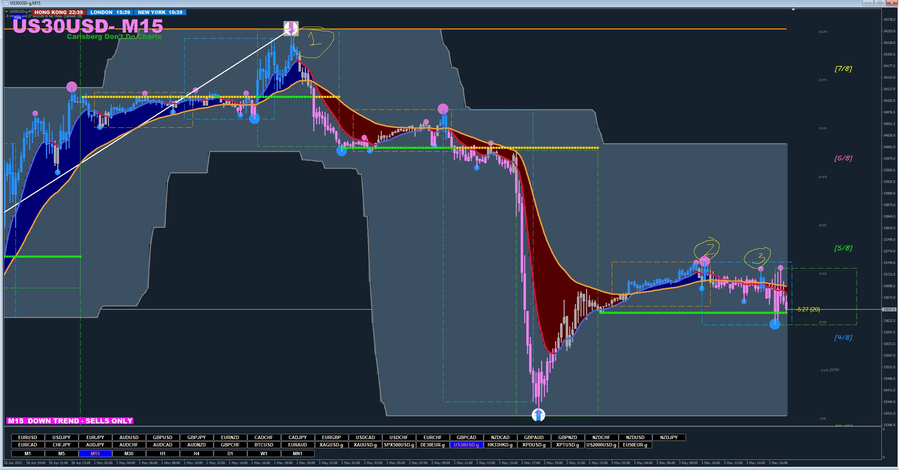Toggle the highlighted US30USD-g symbol button
The height and width of the screenshot is (470, 899).
coord(466,445)
